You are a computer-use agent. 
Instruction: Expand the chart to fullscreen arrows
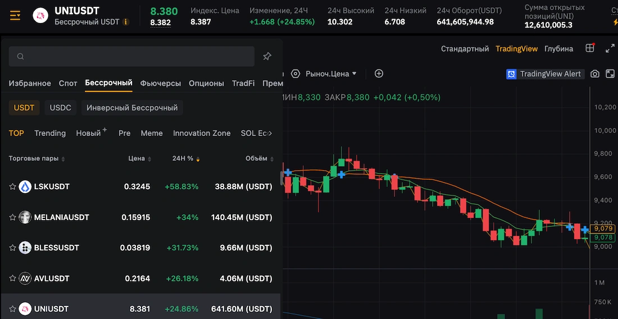[610, 49]
